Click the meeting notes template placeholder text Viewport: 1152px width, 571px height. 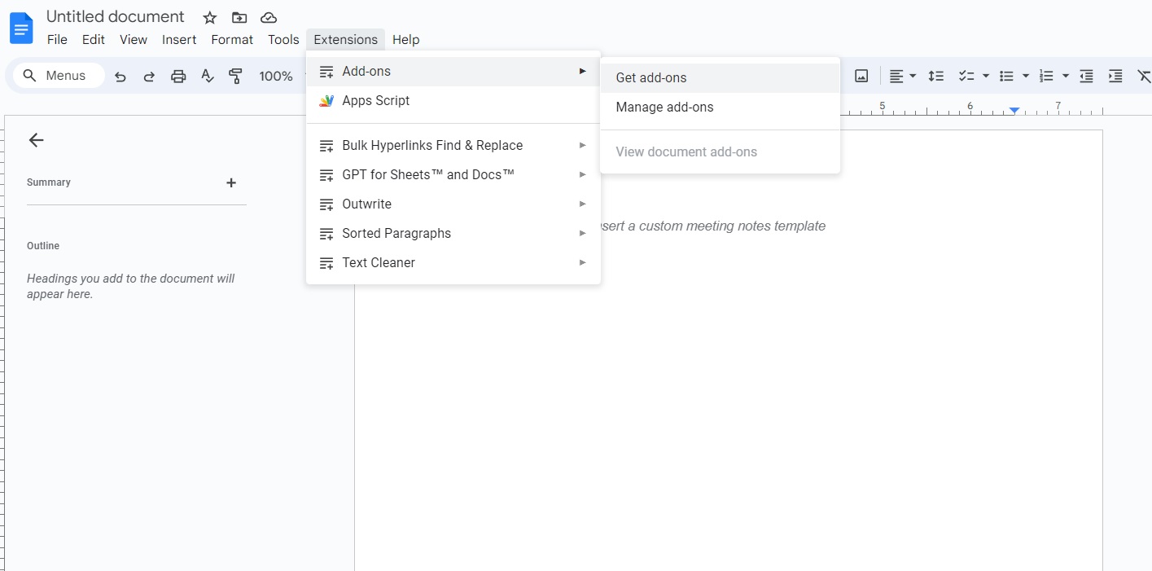click(712, 226)
